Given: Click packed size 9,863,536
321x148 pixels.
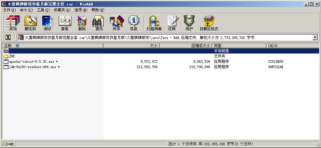Looking at the screenshot, I should [x=202, y=61].
